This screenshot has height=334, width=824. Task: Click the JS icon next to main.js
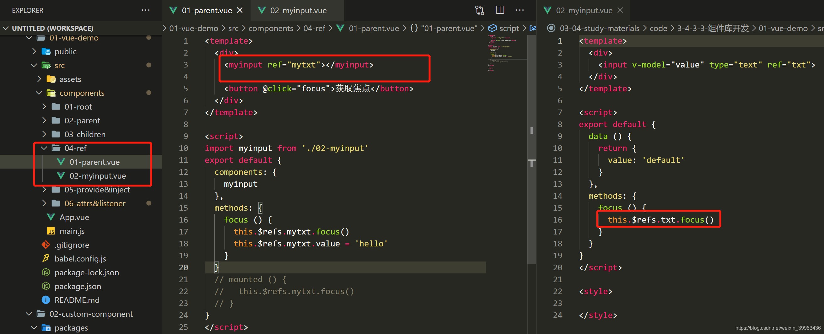[51, 231]
